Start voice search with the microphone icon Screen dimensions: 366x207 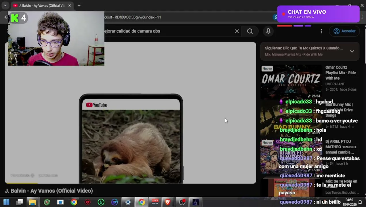coord(268,31)
